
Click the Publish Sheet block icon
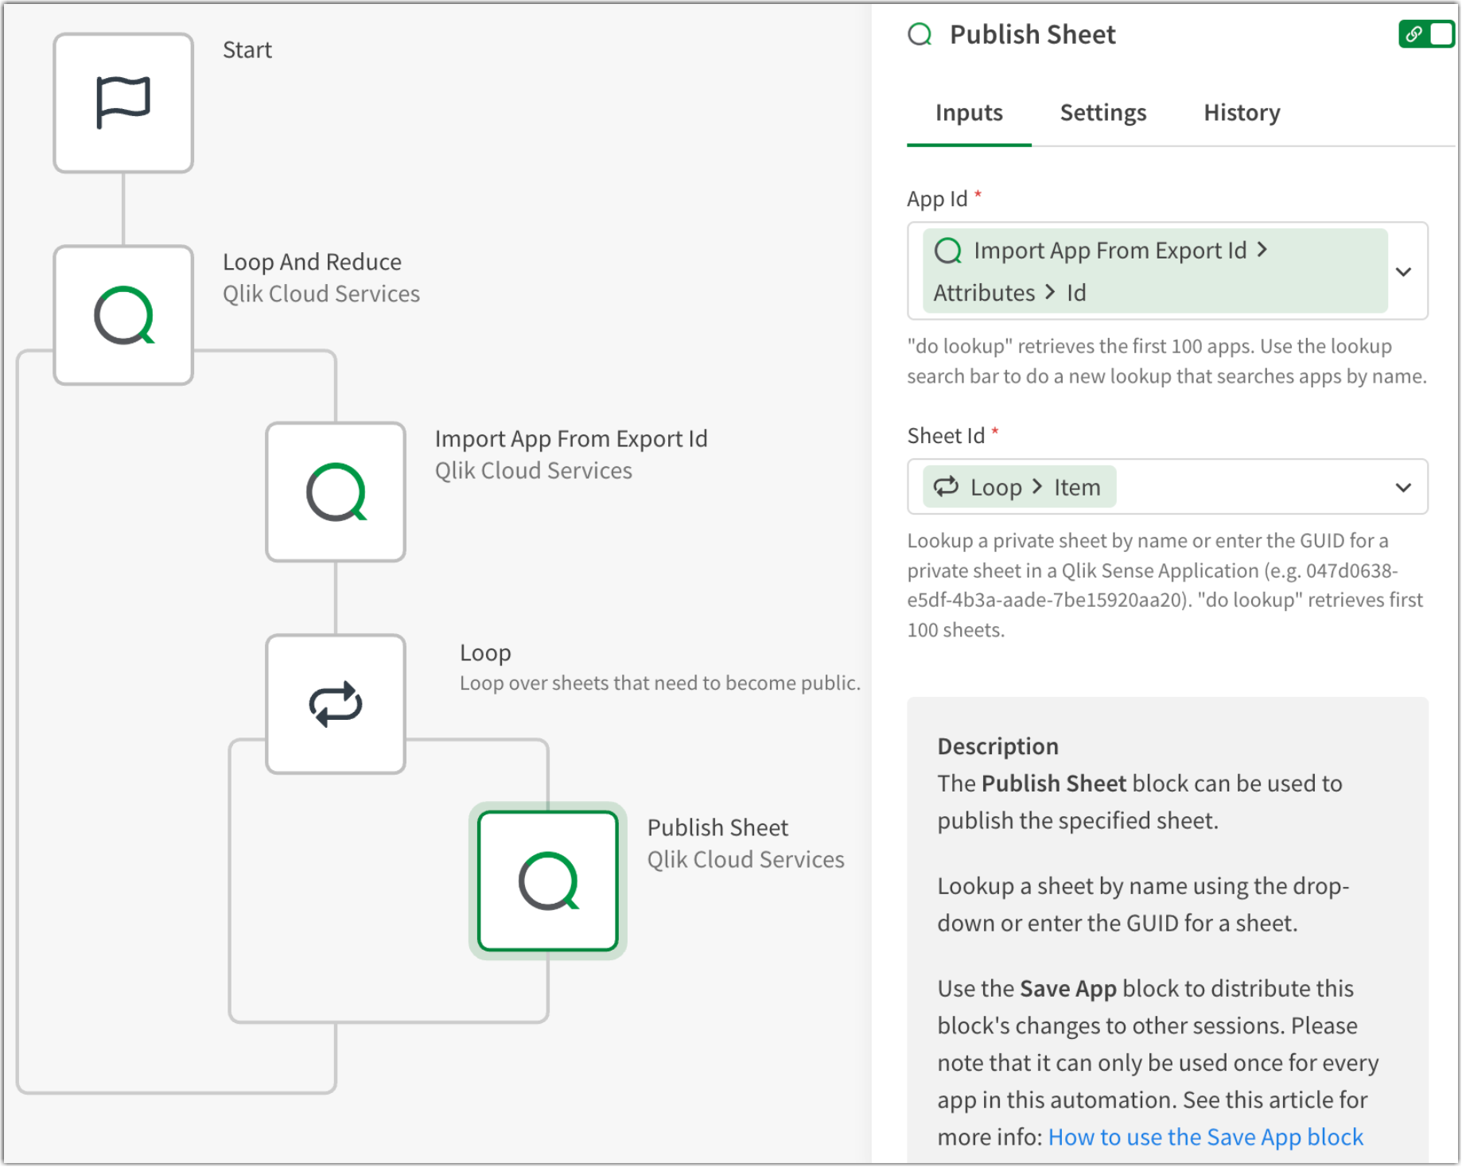pos(547,881)
